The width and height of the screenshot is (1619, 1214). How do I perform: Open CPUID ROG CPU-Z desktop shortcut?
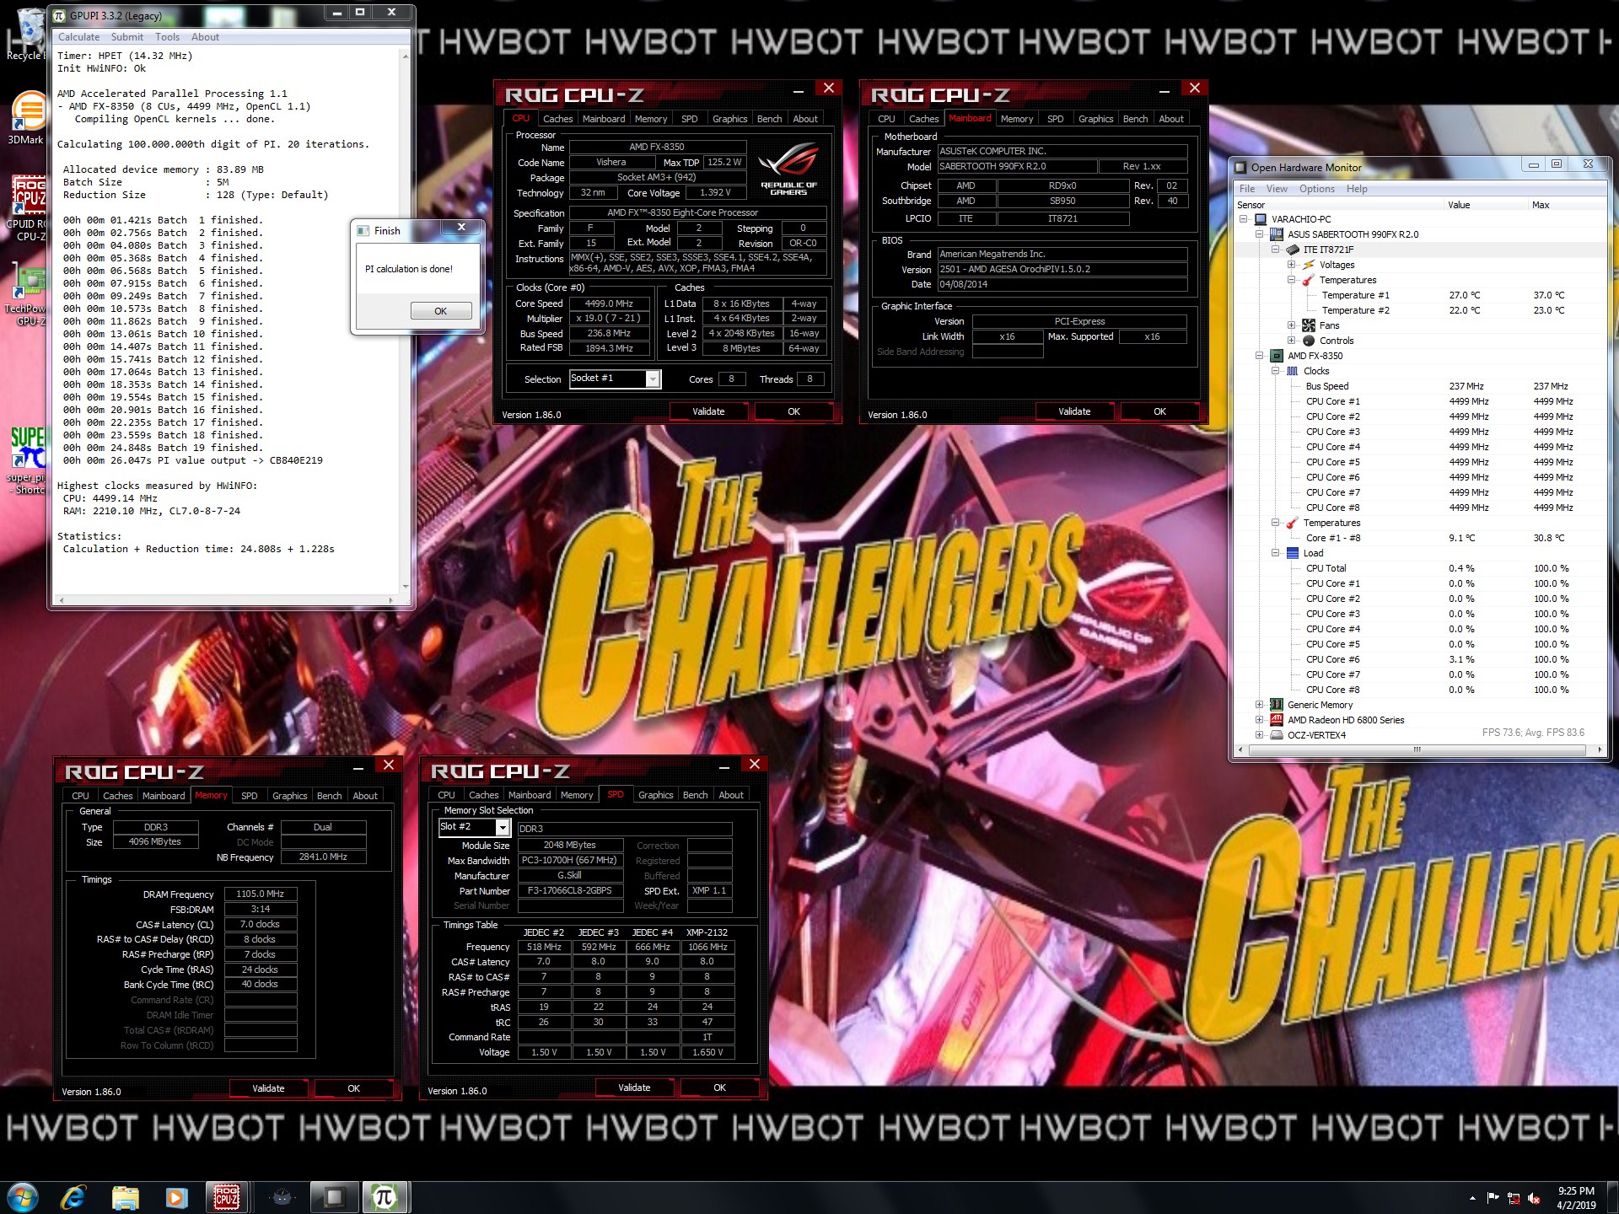click(27, 208)
